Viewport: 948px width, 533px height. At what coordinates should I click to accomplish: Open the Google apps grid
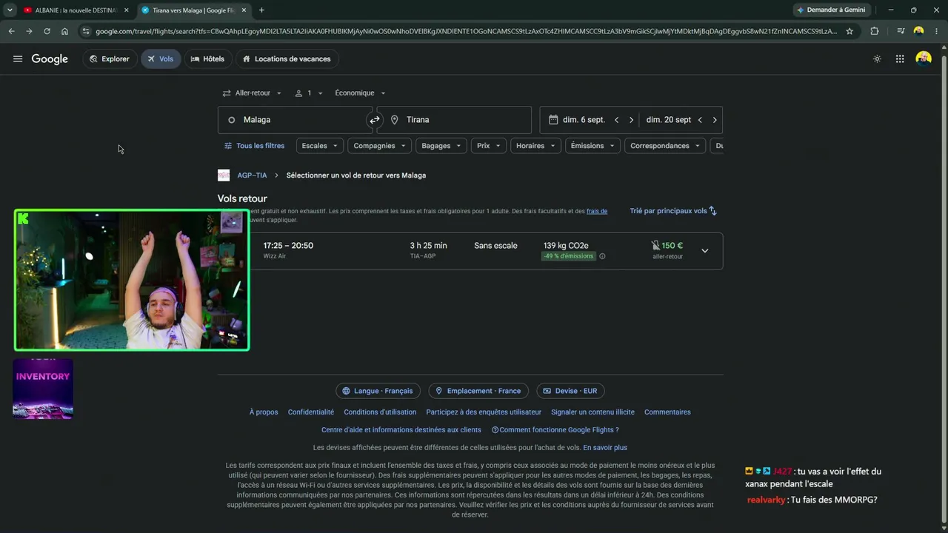[x=900, y=59]
